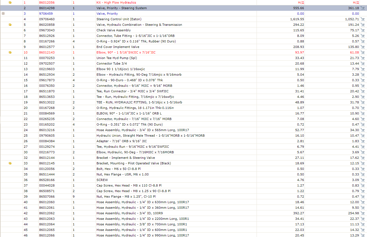Select price 93.97 in red row
This screenshot has height=237, width=367.
299,52
